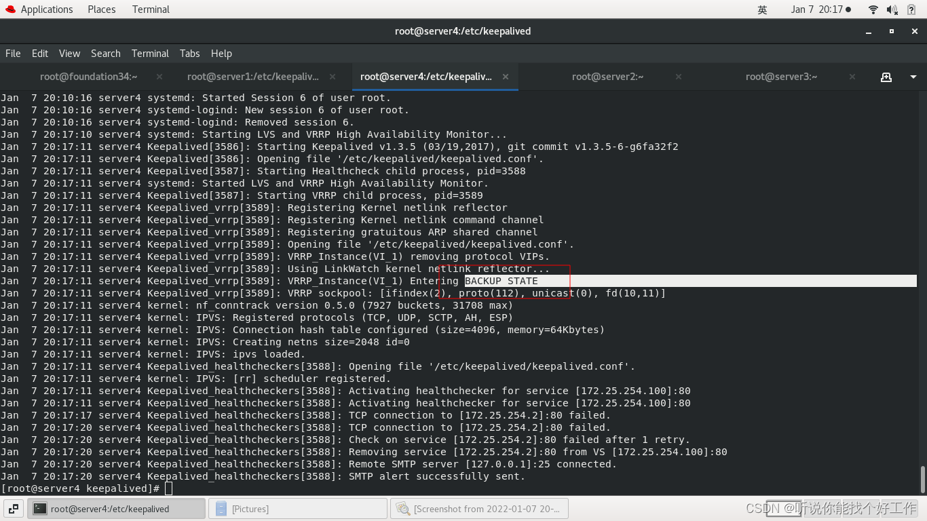The image size is (927, 521).
Task: Open the Search menu
Action: coord(106,54)
